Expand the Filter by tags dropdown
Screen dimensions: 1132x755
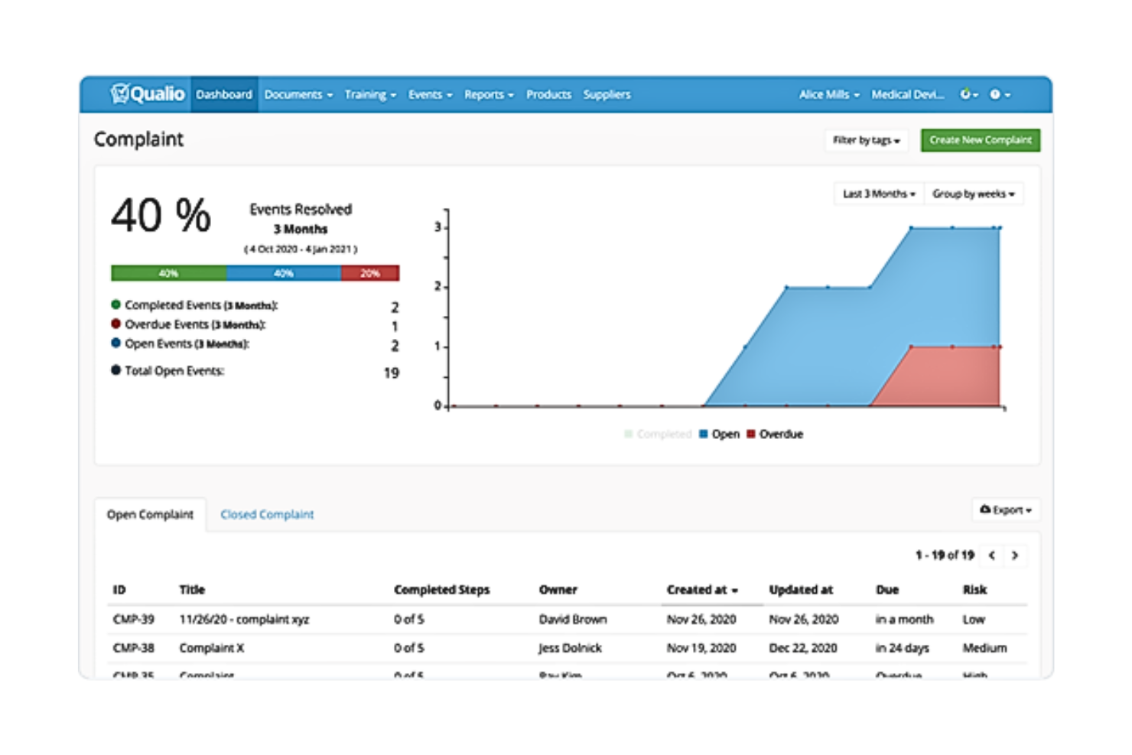click(865, 140)
